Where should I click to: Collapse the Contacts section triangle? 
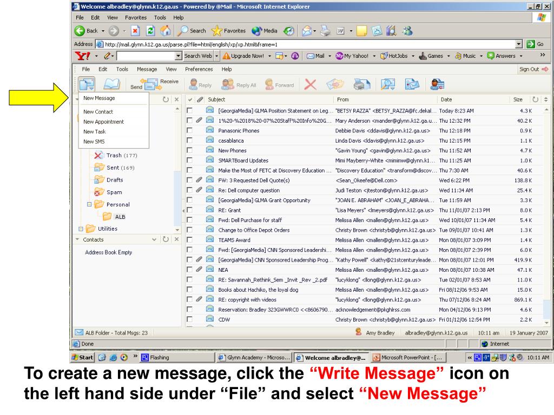pos(77,239)
